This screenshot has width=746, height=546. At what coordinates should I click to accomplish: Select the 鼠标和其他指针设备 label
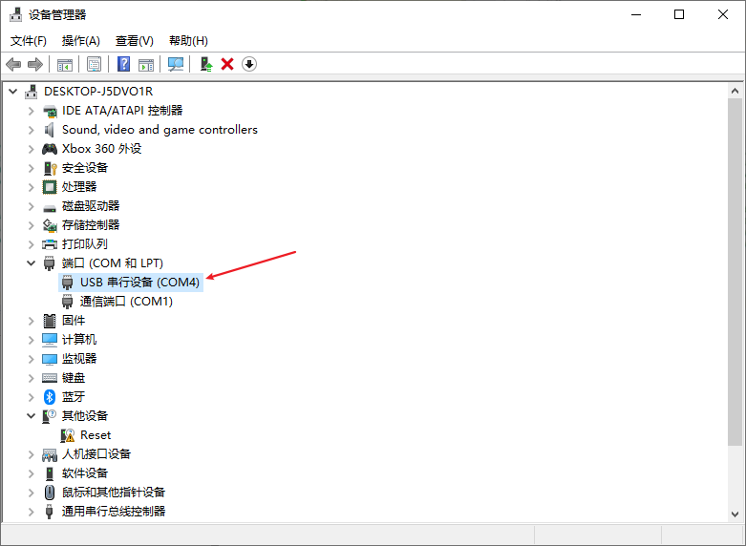114,492
